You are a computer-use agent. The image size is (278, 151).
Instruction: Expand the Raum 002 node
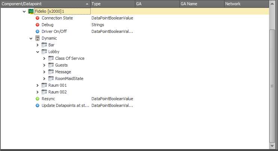(37, 92)
